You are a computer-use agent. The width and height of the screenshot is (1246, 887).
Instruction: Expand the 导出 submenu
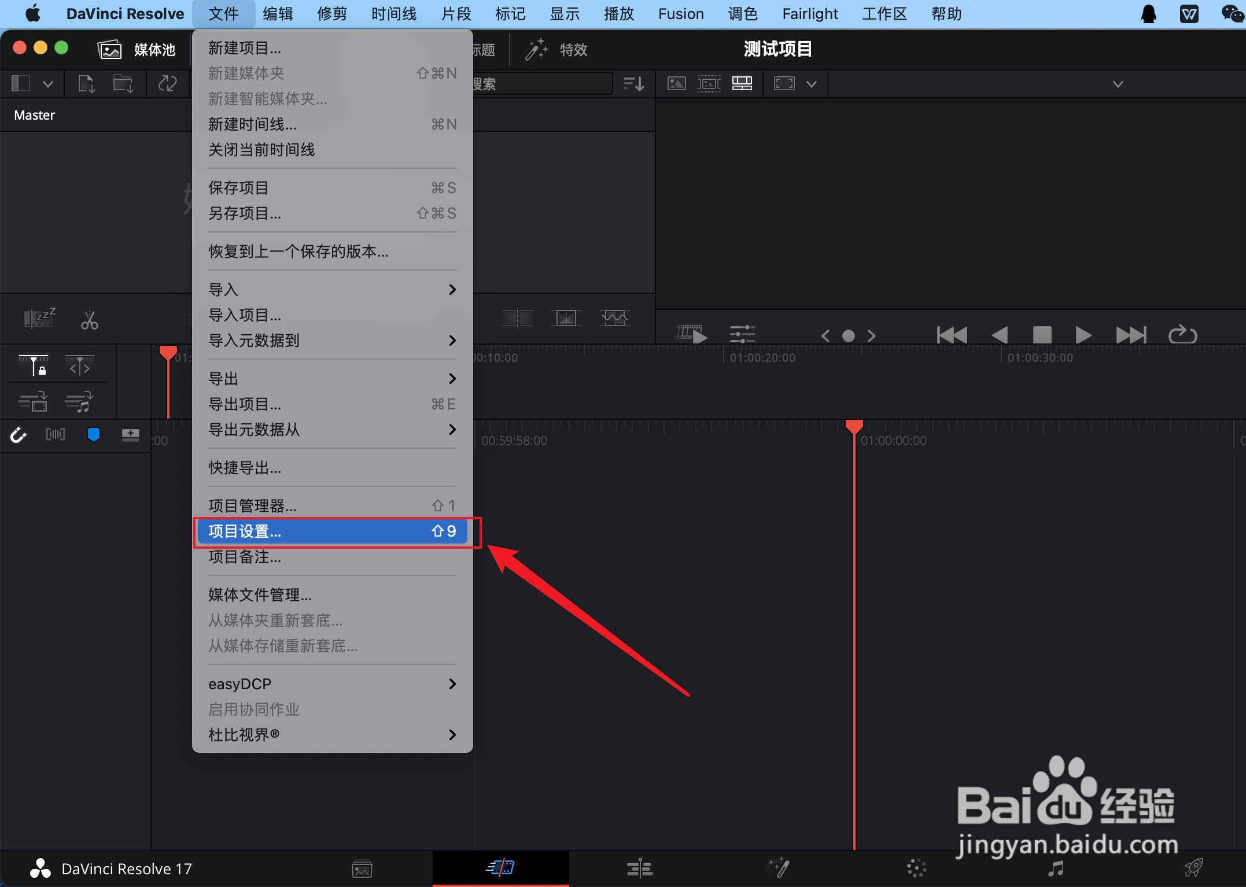click(332, 378)
